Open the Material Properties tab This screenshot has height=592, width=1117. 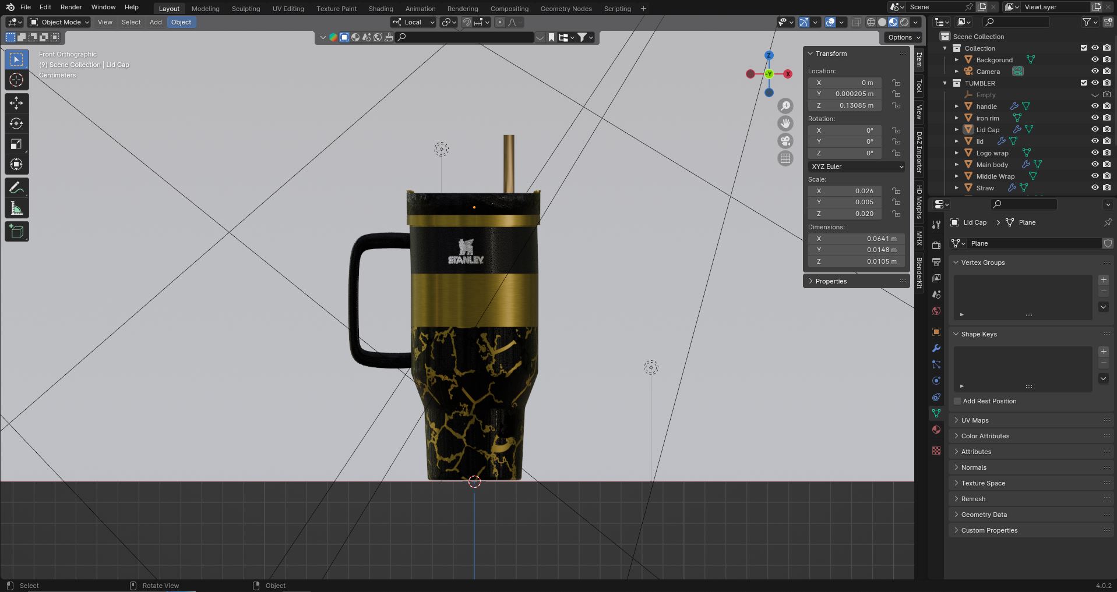click(x=935, y=429)
